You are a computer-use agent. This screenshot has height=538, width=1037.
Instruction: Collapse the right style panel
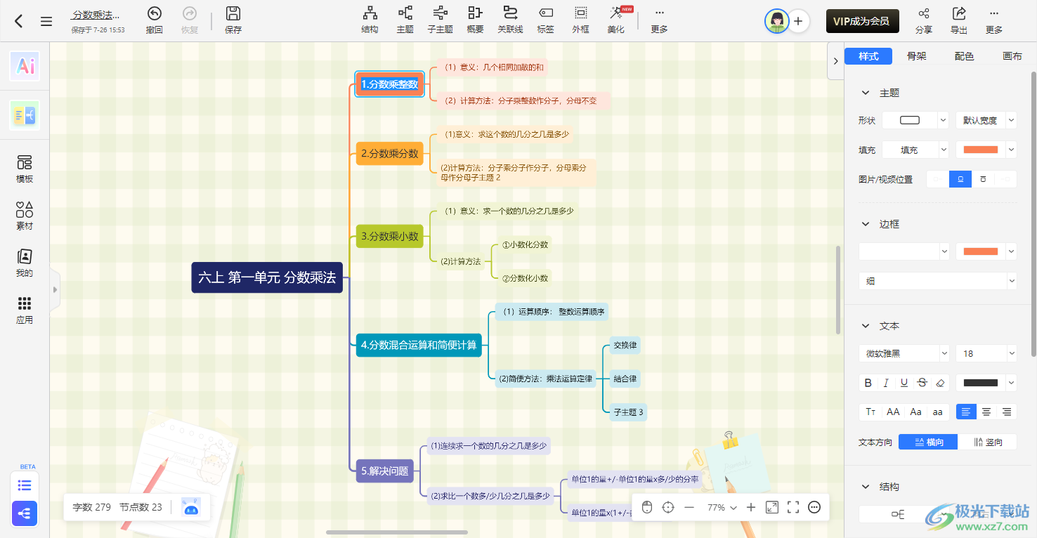[835, 61]
